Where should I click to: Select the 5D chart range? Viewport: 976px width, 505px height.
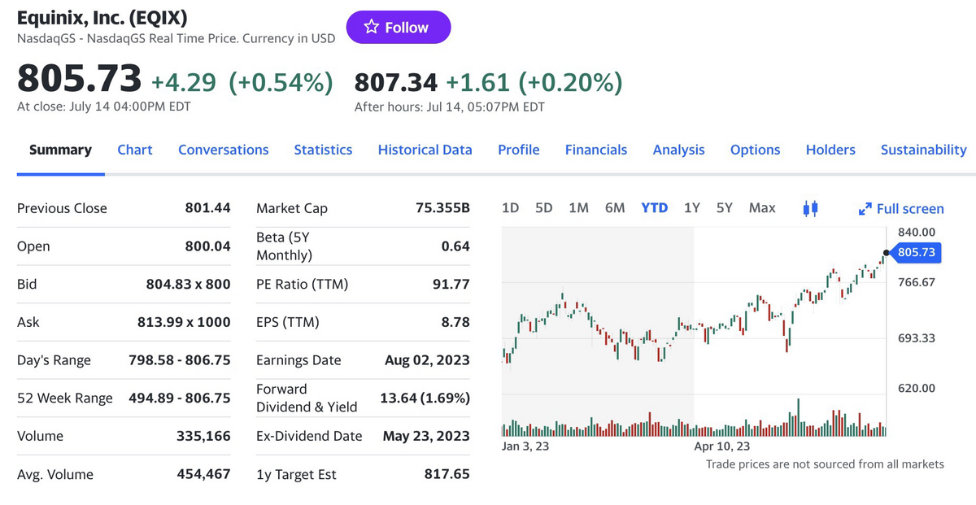(544, 207)
